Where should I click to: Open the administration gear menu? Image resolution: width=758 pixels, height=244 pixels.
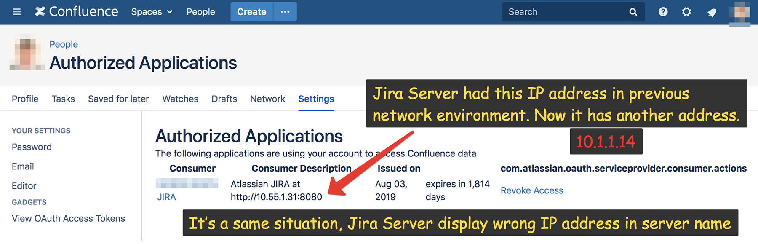pyautogui.click(x=686, y=12)
